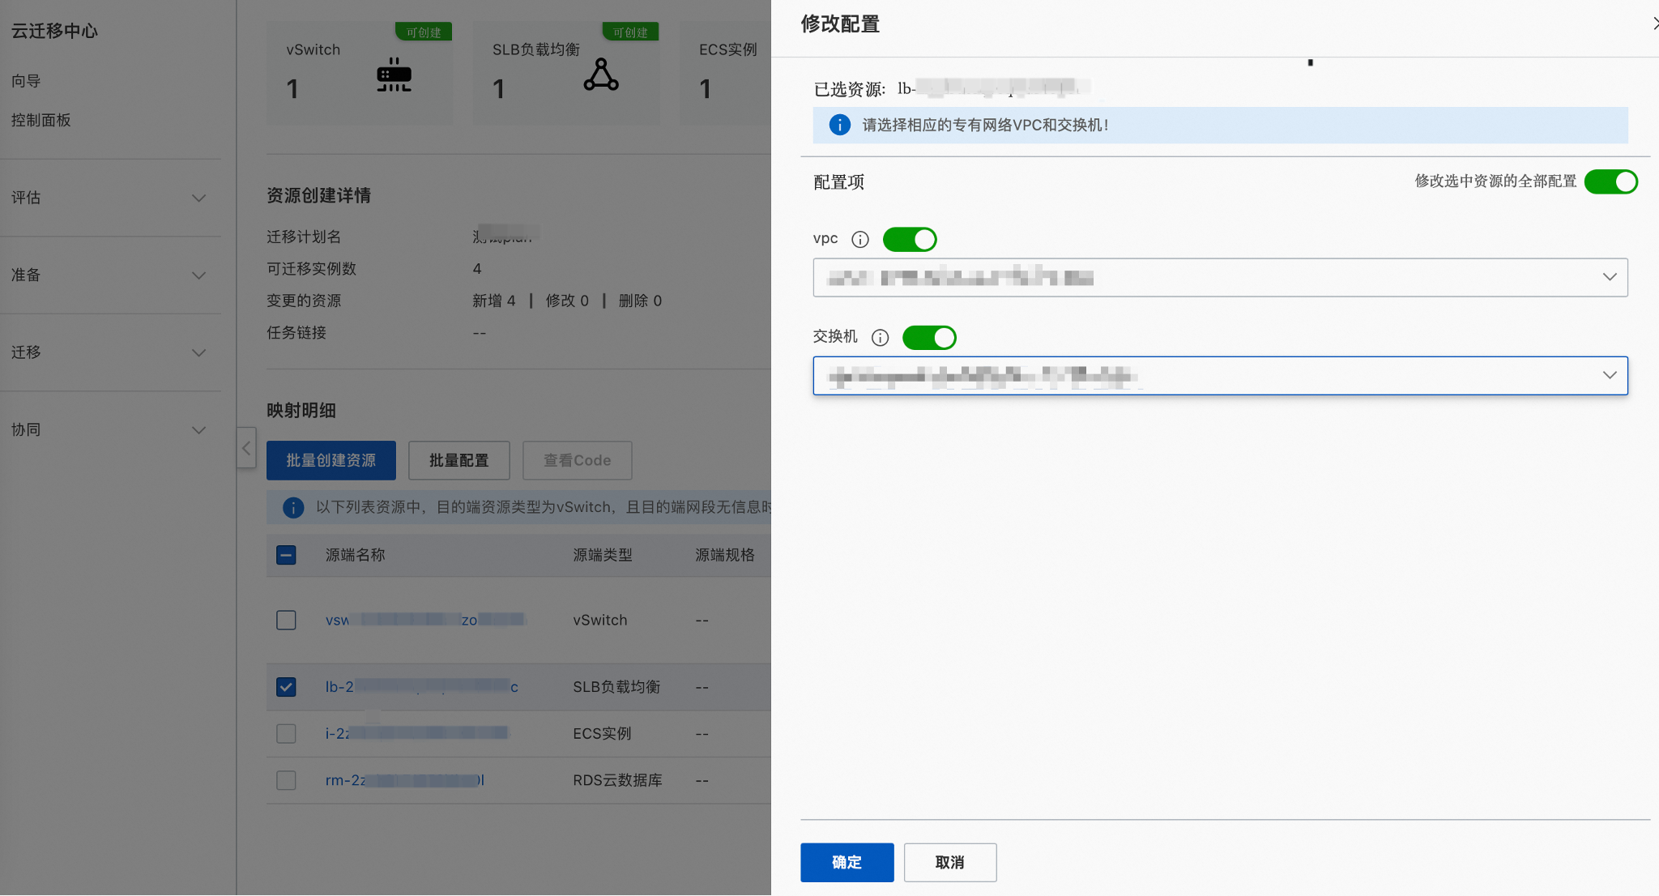The width and height of the screenshot is (1659, 896).
Task: Click the 可创建 badge on SLB card
Action: pos(630,32)
